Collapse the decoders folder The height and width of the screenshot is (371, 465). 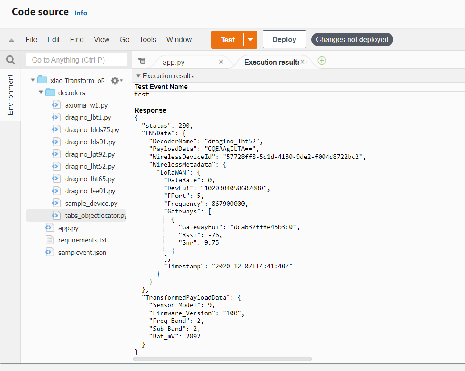(41, 92)
